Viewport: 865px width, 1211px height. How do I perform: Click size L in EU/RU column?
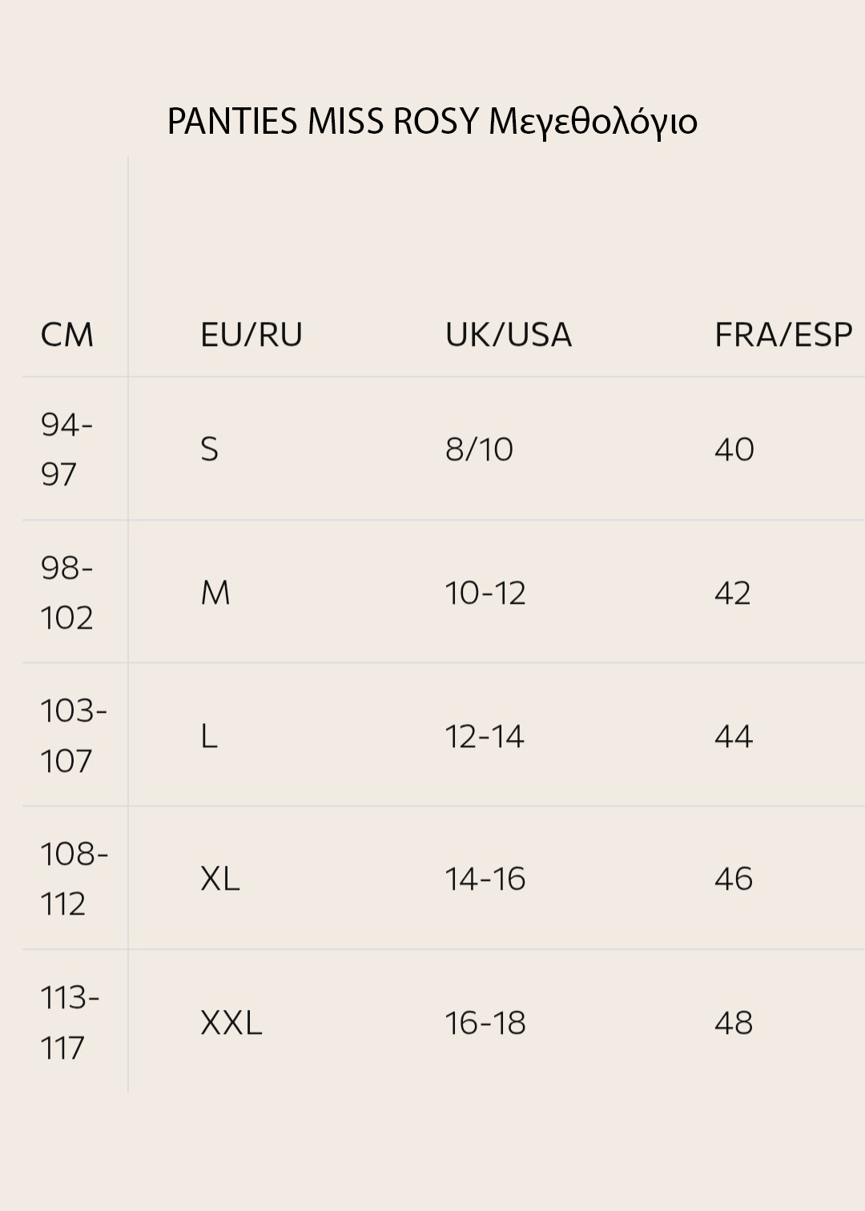(x=209, y=736)
